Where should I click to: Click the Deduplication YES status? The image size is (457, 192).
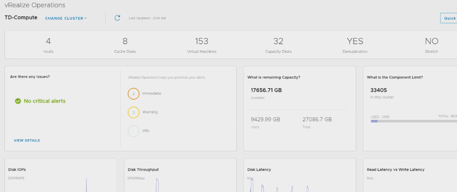[355, 42]
